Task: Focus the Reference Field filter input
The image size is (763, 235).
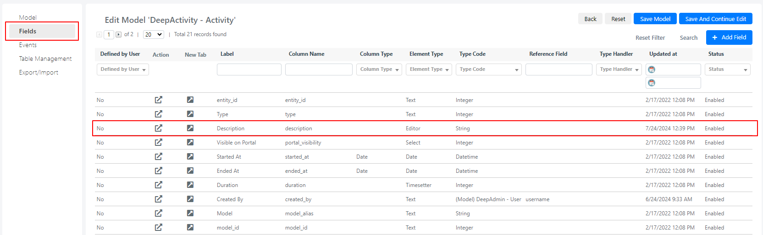Action: pyautogui.click(x=559, y=69)
